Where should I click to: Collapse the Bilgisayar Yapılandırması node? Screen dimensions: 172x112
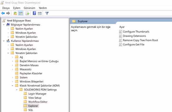coord(4,25)
